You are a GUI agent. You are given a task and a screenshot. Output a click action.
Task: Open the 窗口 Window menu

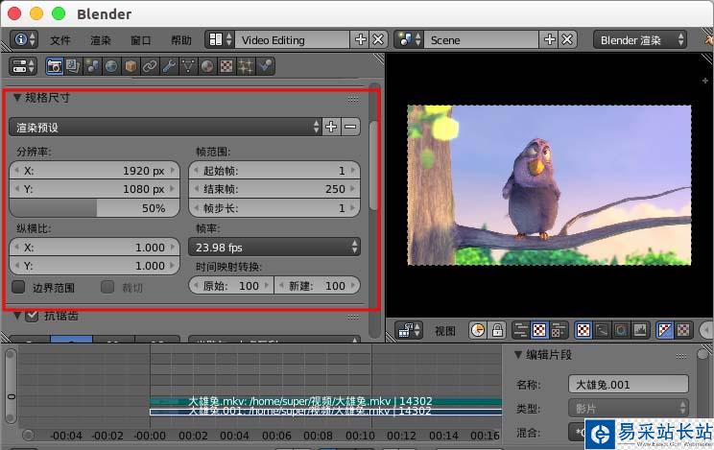point(141,40)
